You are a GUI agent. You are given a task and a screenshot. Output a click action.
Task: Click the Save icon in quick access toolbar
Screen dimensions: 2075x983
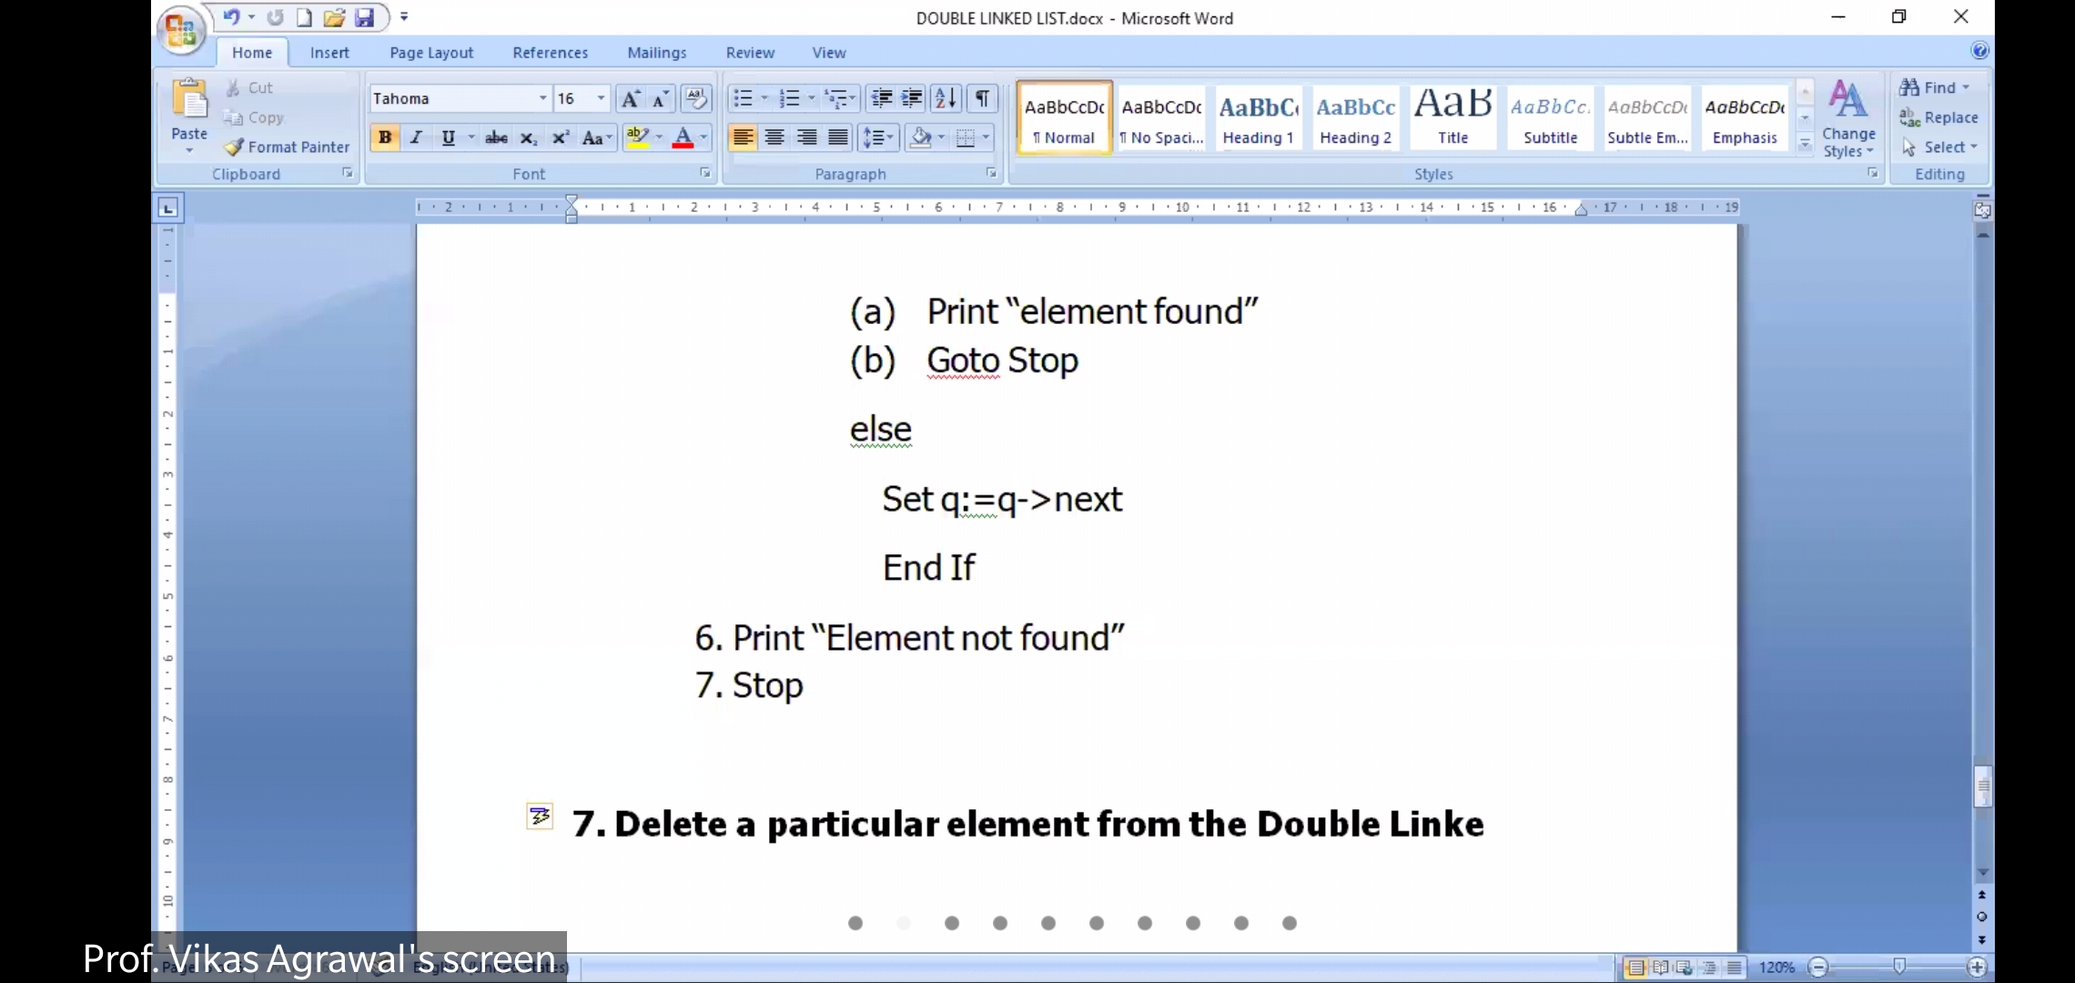(x=364, y=17)
